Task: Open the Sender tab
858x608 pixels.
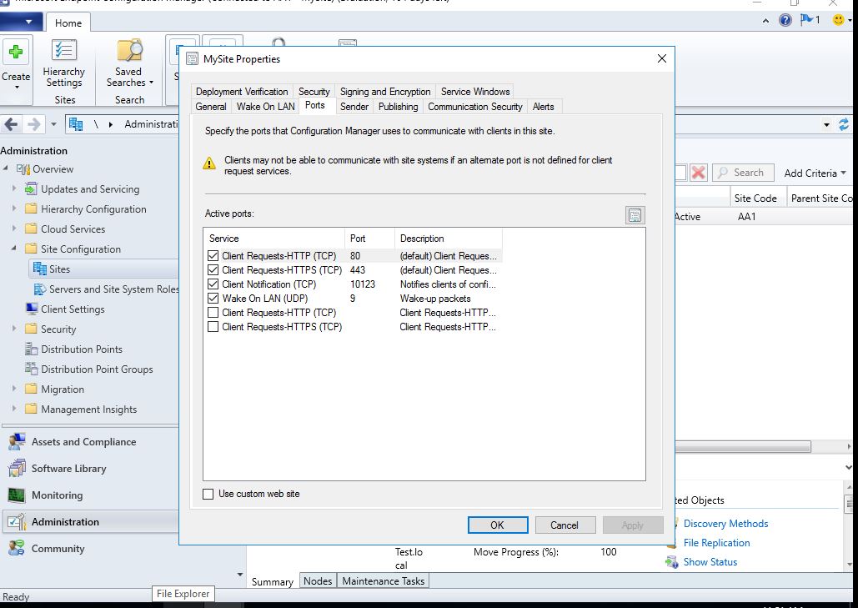Action: [x=354, y=107]
